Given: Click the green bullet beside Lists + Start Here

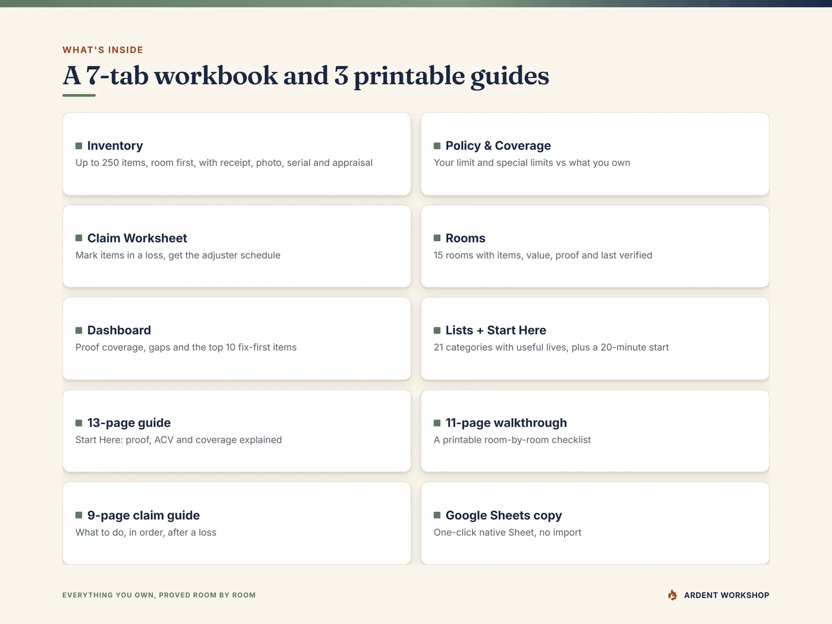Looking at the screenshot, I should tap(437, 330).
